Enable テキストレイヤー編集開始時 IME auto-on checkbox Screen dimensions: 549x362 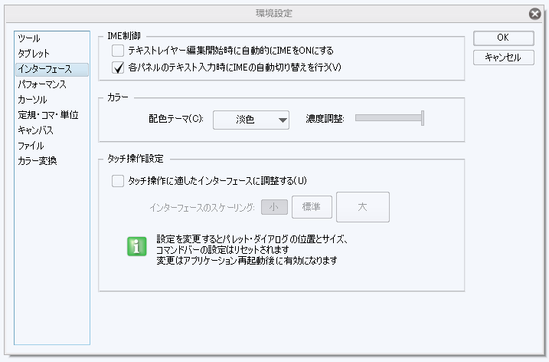[x=118, y=51]
